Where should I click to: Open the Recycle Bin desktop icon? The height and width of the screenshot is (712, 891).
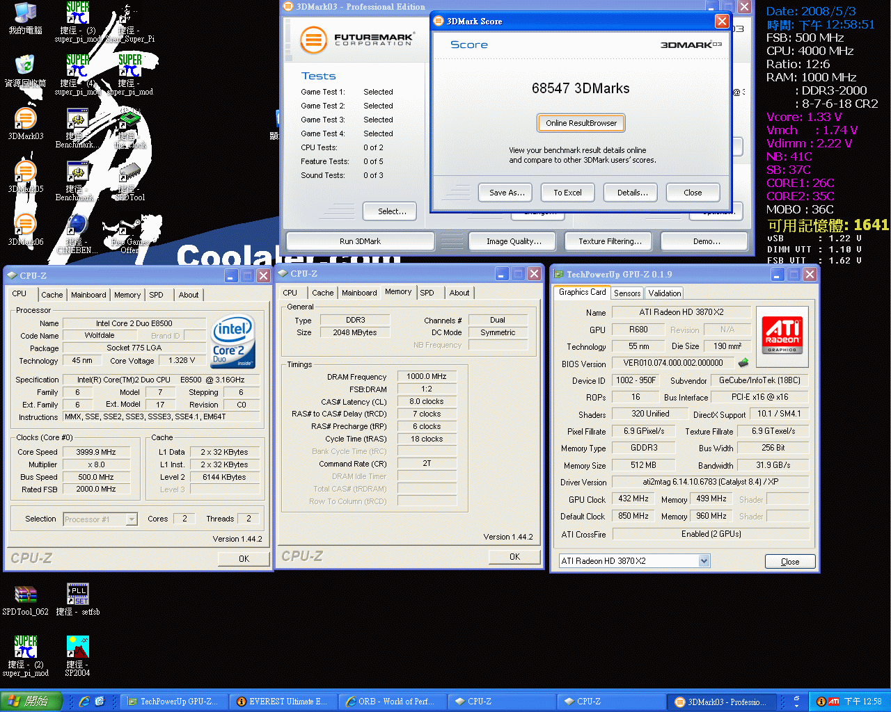point(25,67)
